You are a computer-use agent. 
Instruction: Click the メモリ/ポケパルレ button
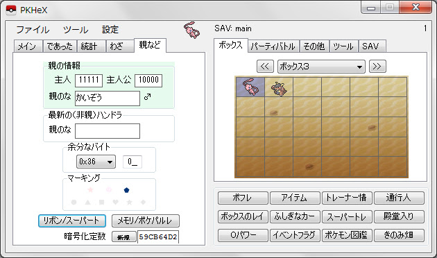pos(145,221)
